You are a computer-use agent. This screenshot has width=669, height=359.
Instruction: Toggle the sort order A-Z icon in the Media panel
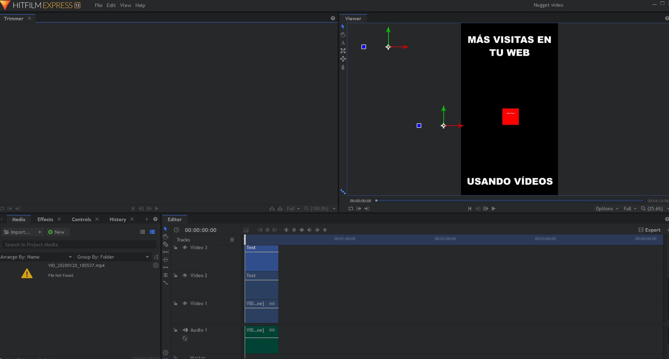pos(156,257)
